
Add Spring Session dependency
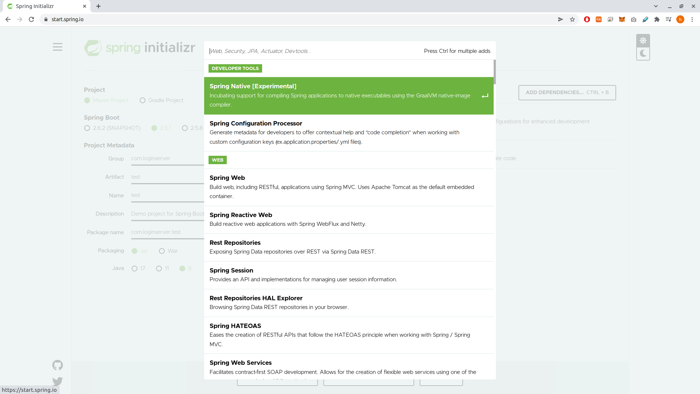(x=349, y=275)
